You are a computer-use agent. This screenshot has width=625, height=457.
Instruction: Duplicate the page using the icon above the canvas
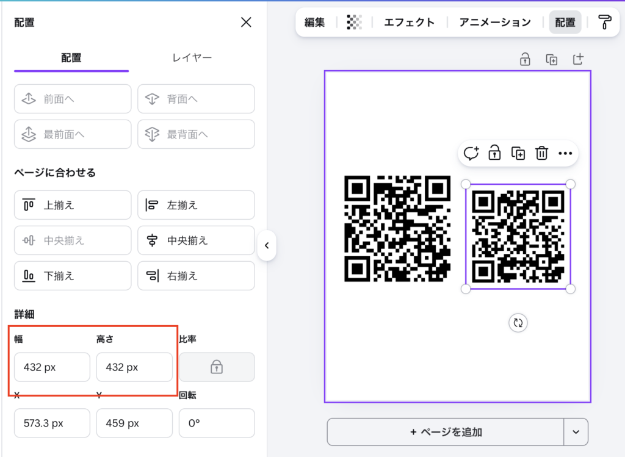pyautogui.click(x=551, y=59)
